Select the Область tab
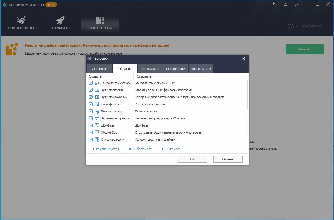The width and height of the screenshot is (334, 220). click(125, 69)
